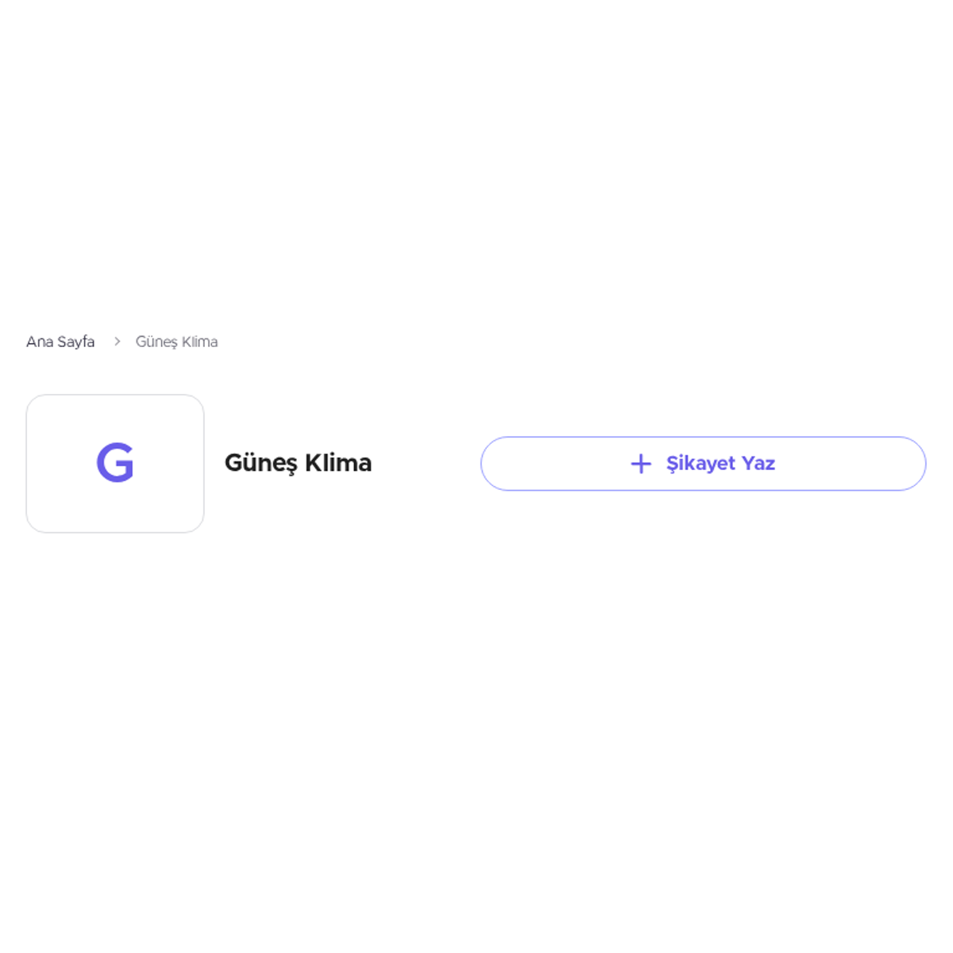
Task: Click the plus icon in Şikayet Yaz
Action: [x=641, y=464]
